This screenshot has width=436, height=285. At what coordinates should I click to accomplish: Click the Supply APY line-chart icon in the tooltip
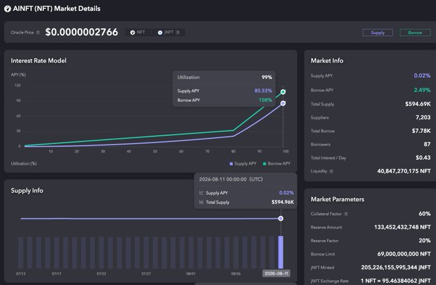pyautogui.click(x=201, y=193)
